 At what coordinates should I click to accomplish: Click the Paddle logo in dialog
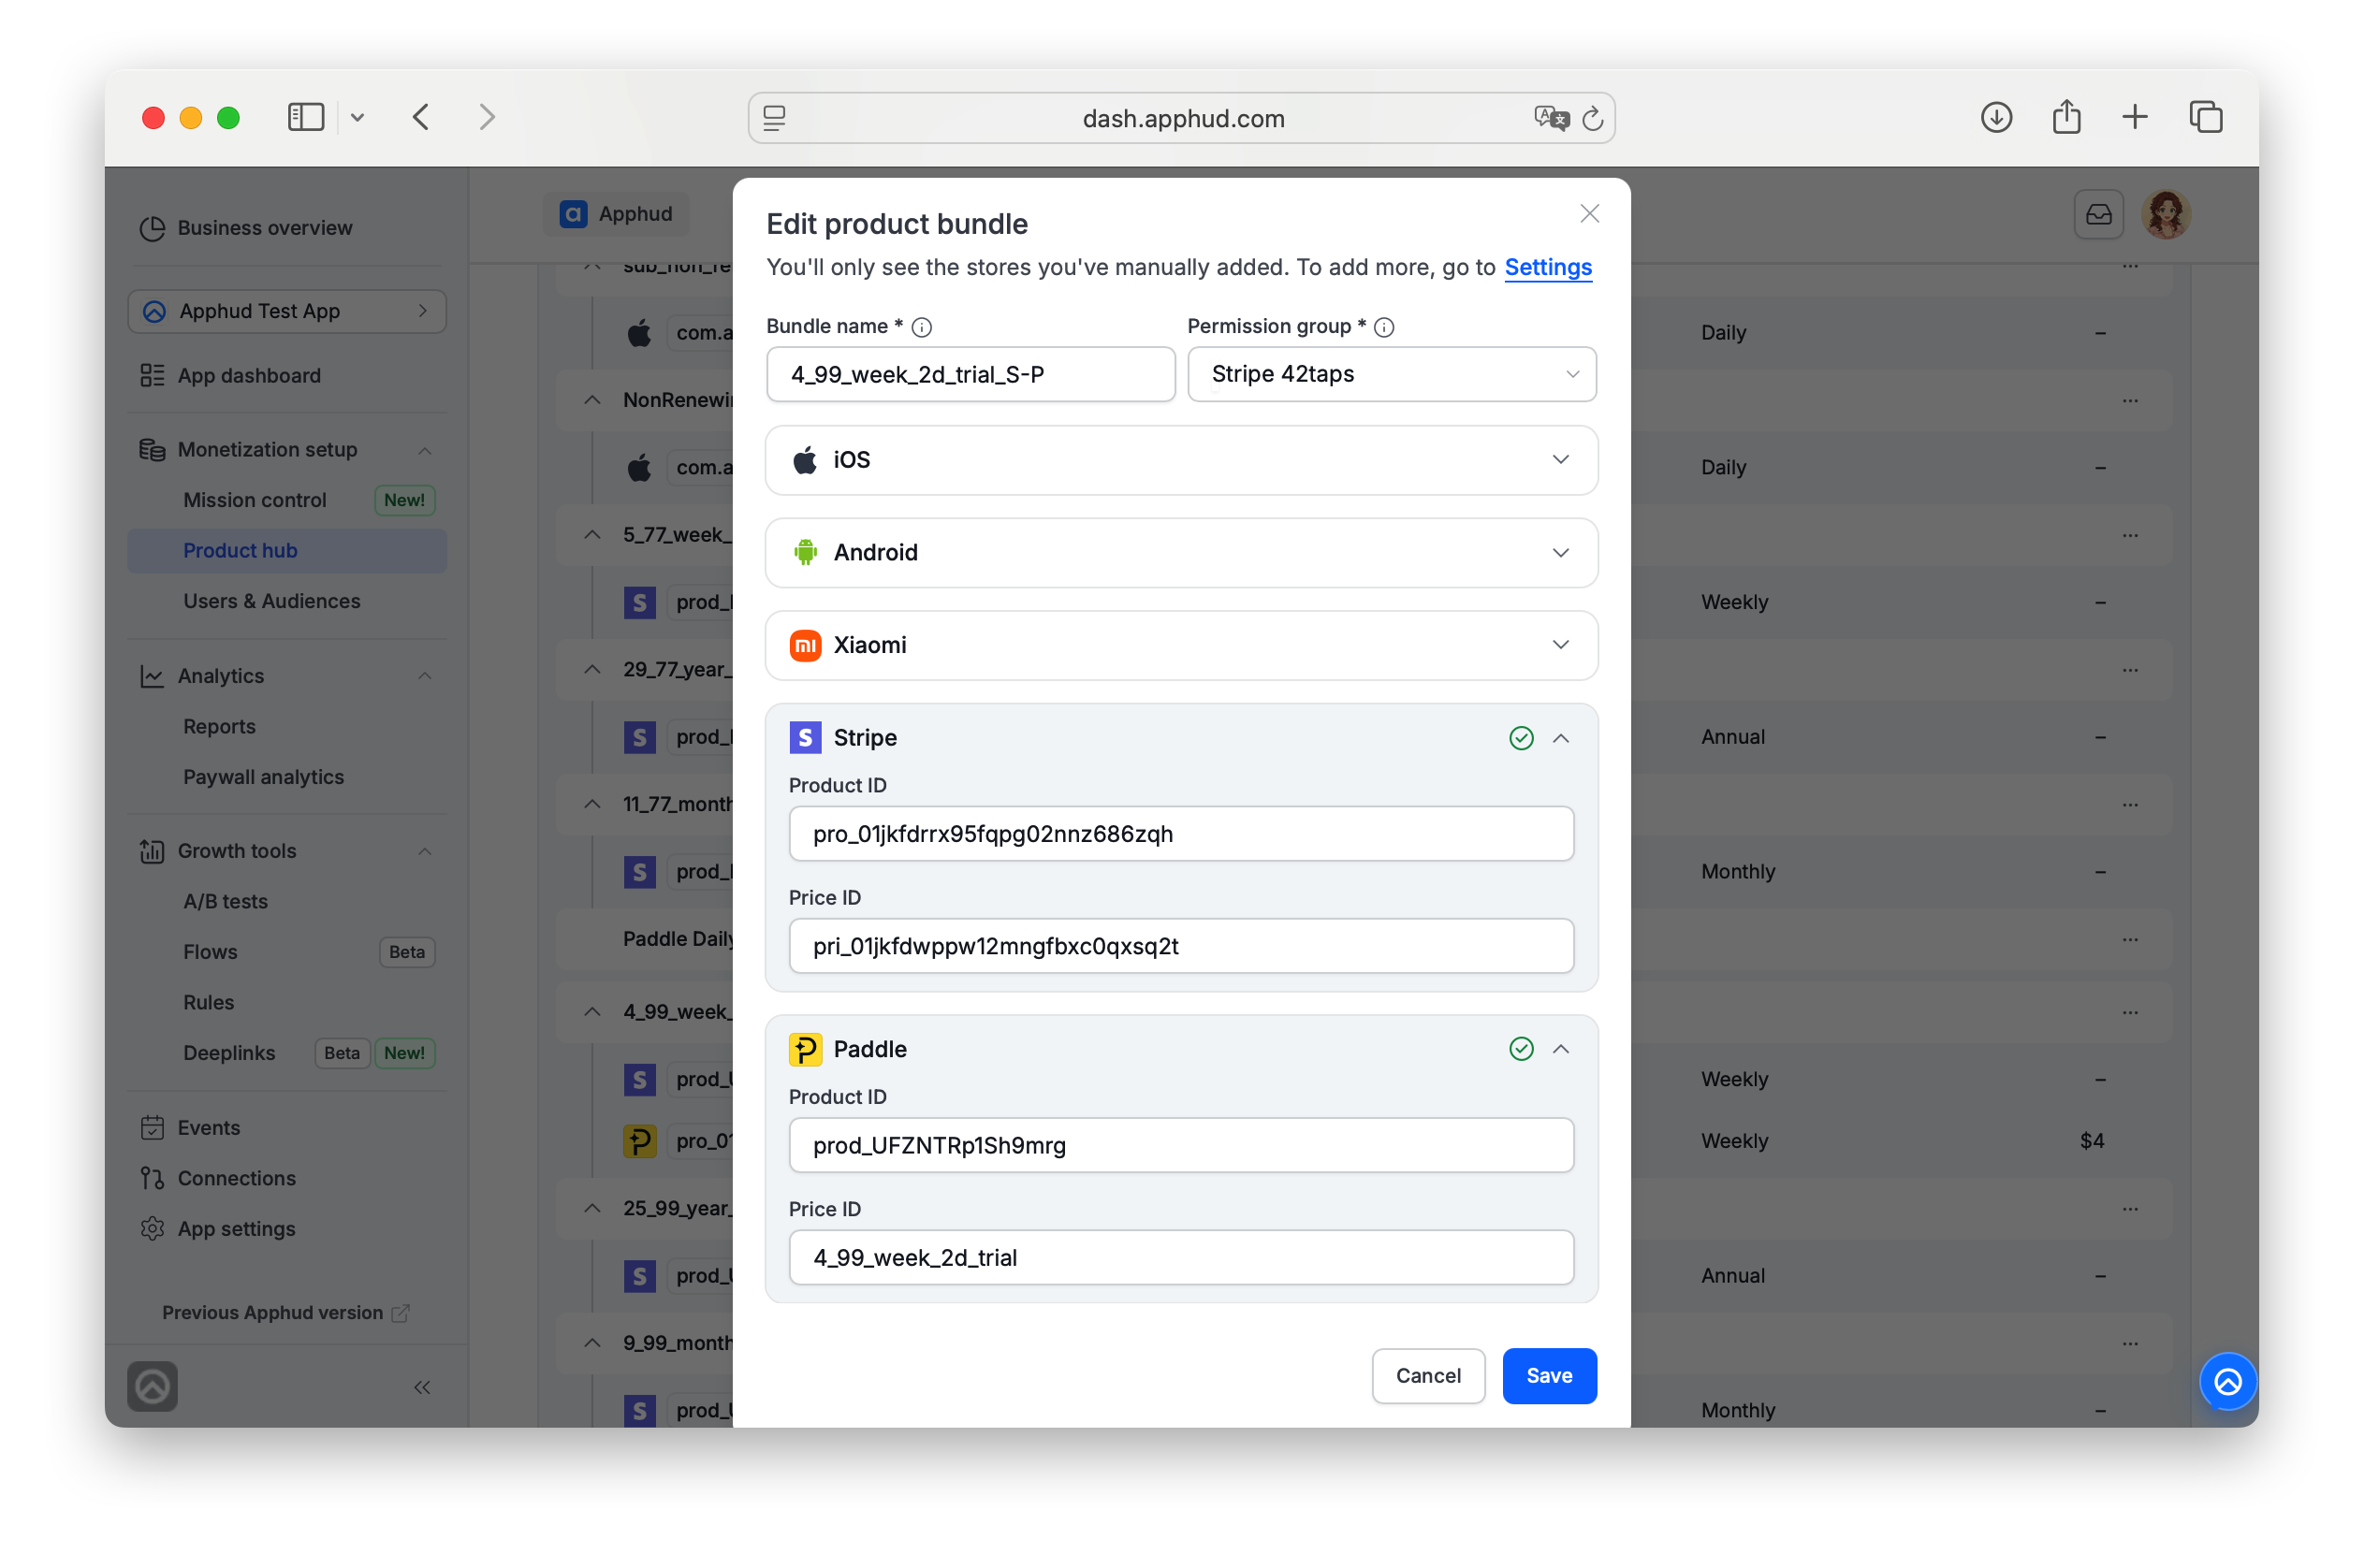tap(806, 1049)
